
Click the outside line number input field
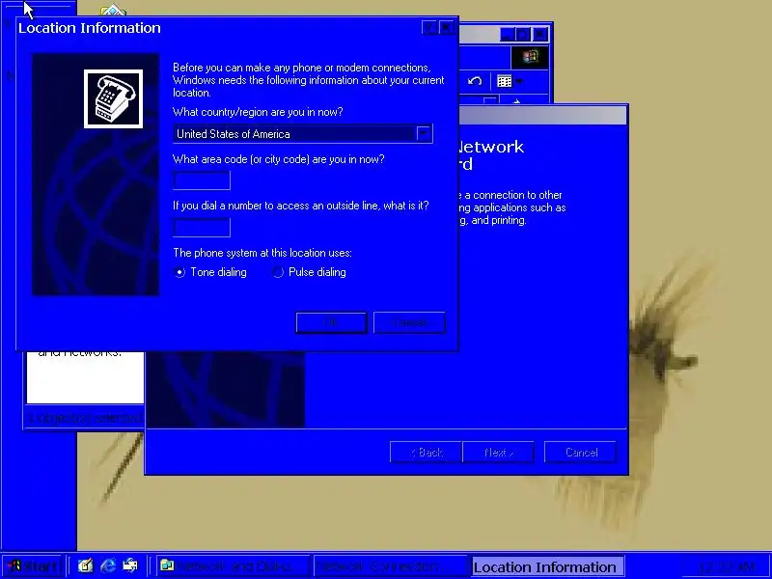202,228
